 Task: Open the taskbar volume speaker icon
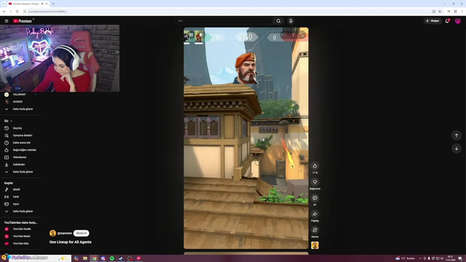[442, 258]
